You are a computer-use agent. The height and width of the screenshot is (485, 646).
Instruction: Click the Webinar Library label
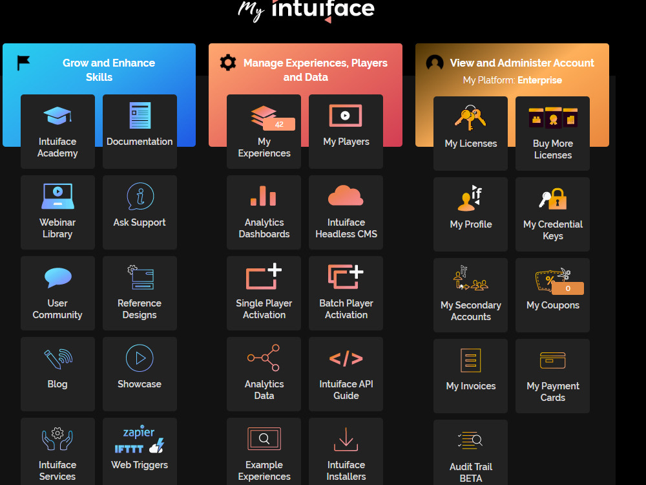tap(57, 228)
